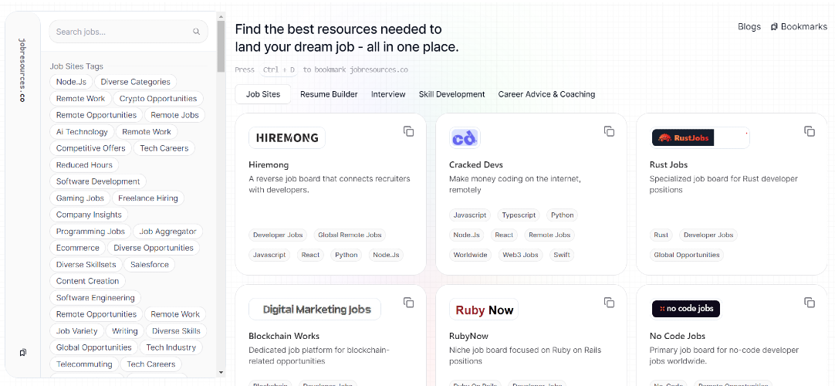This screenshot has width=835, height=386.
Task: Open Bookmarks in the top right
Action: click(x=799, y=26)
